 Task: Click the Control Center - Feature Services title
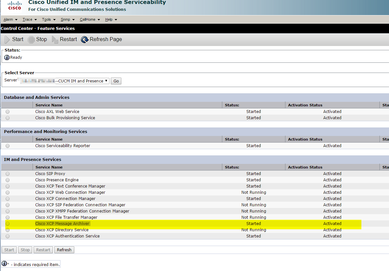[x=38, y=29]
